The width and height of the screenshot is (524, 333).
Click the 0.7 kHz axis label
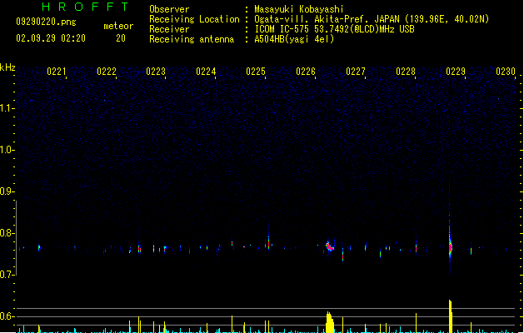(7, 275)
